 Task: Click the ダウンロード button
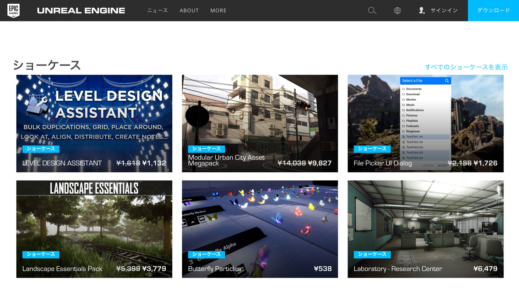pyautogui.click(x=493, y=11)
